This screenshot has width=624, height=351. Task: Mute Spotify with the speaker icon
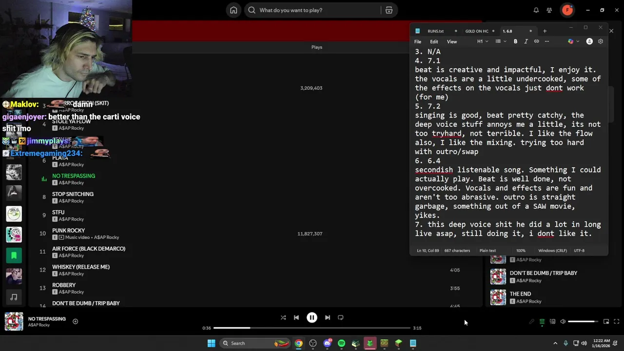coord(563,322)
